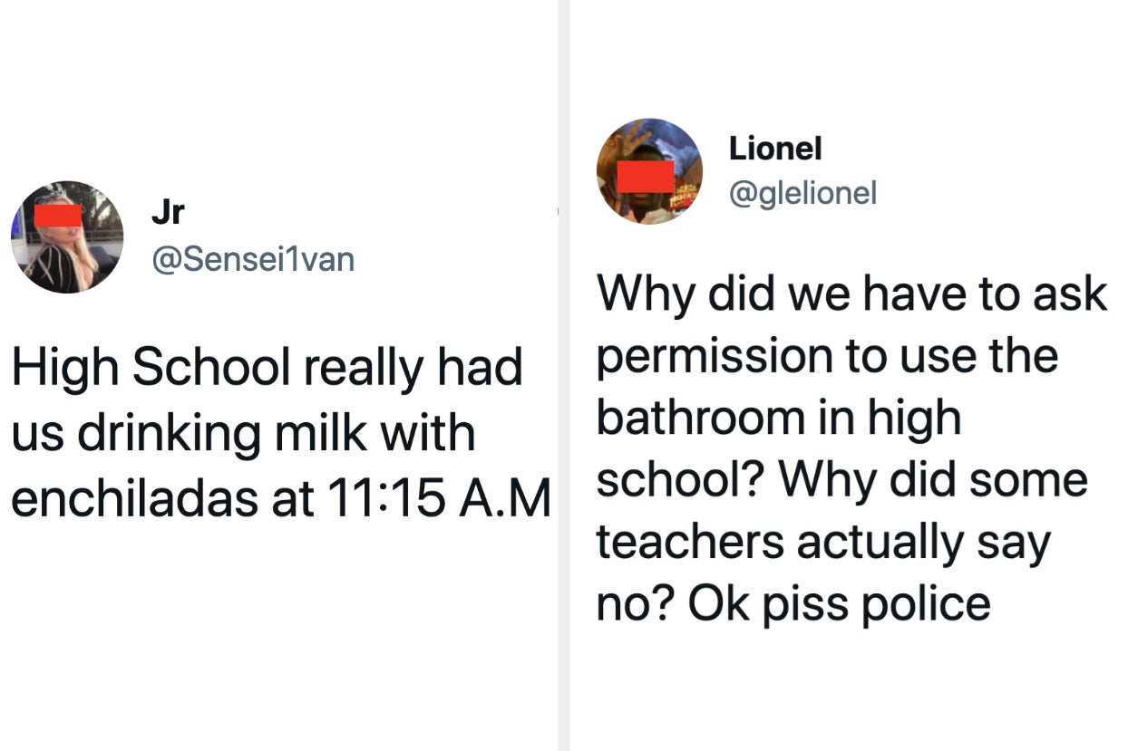The image size is (1128, 751).
Task: Click the line Why did we have to ask
Action: (851, 294)
